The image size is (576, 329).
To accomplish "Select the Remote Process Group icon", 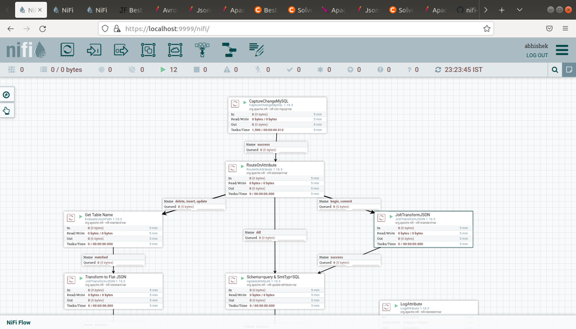I will tap(175, 50).
